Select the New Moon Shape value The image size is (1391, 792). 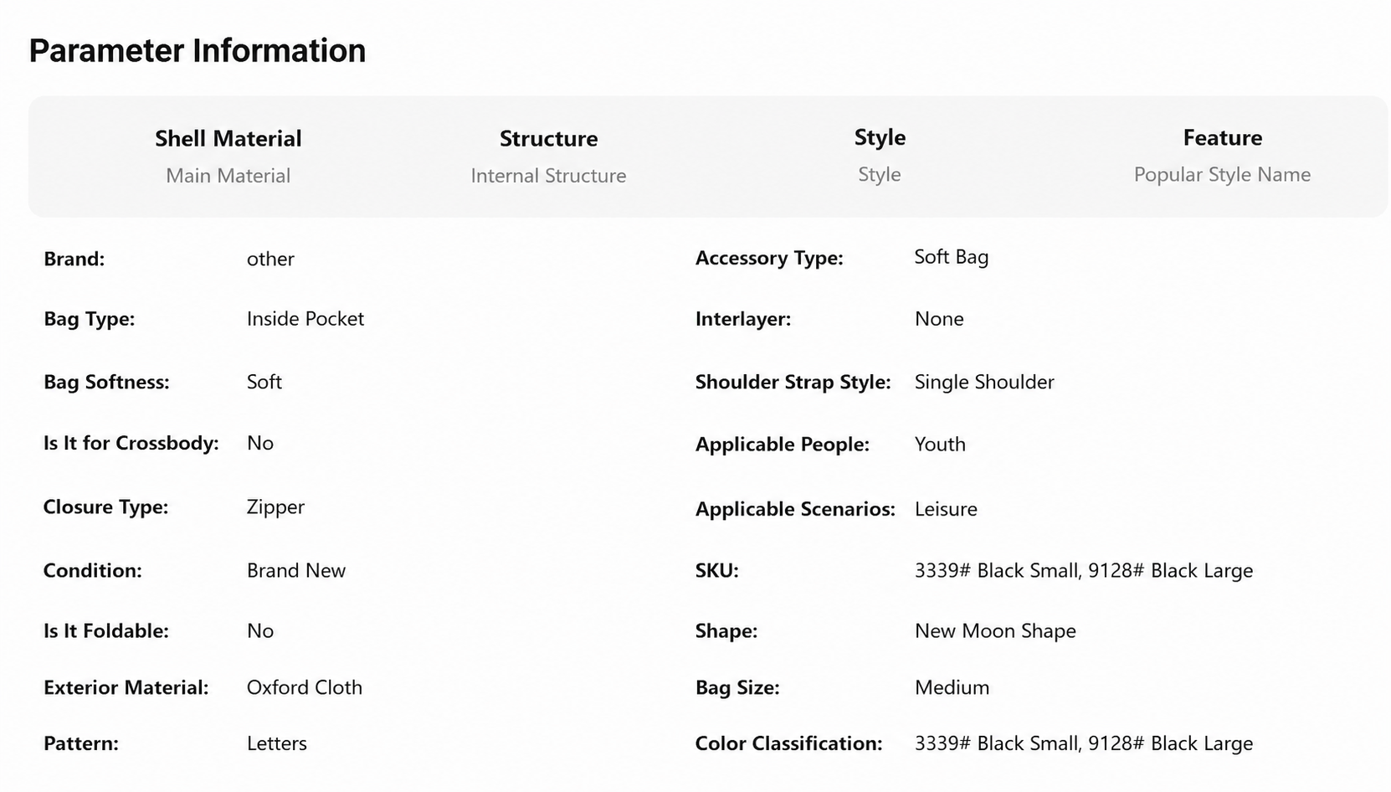[x=995, y=631]
